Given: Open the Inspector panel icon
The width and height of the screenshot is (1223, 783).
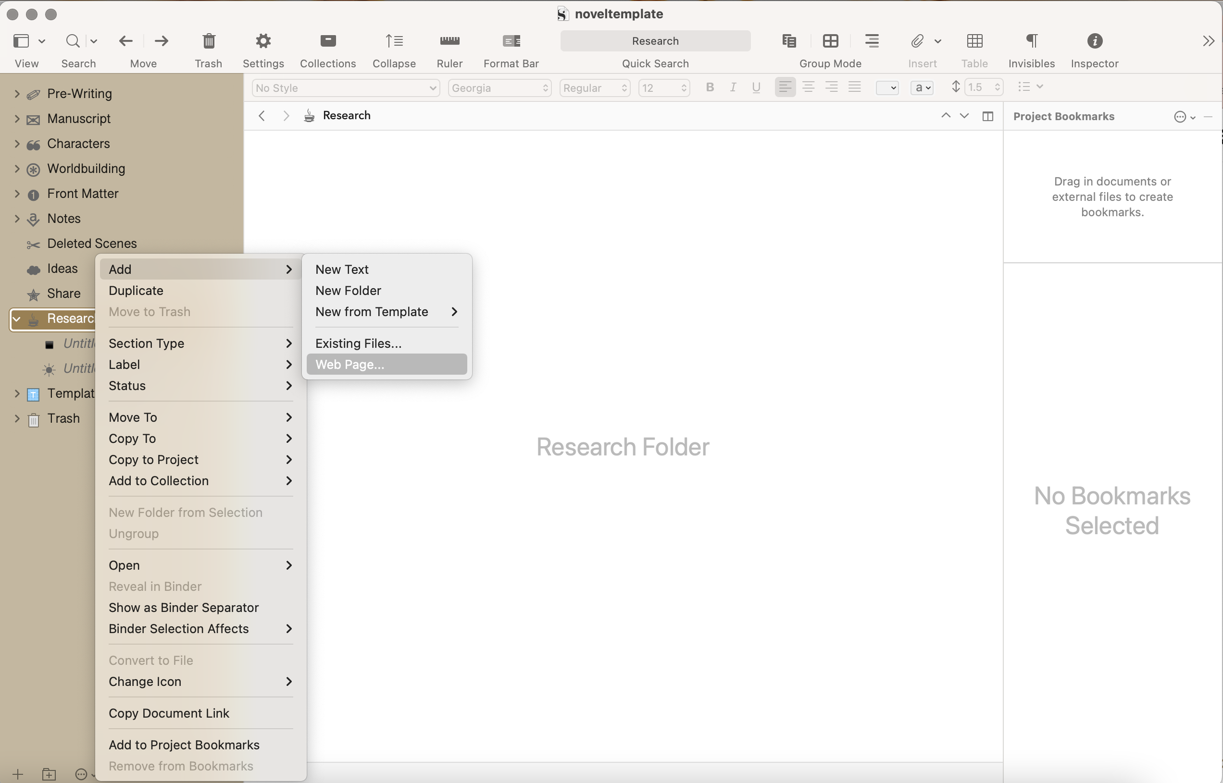Looking at the screenshot, I should click(x=1094, y=41).
